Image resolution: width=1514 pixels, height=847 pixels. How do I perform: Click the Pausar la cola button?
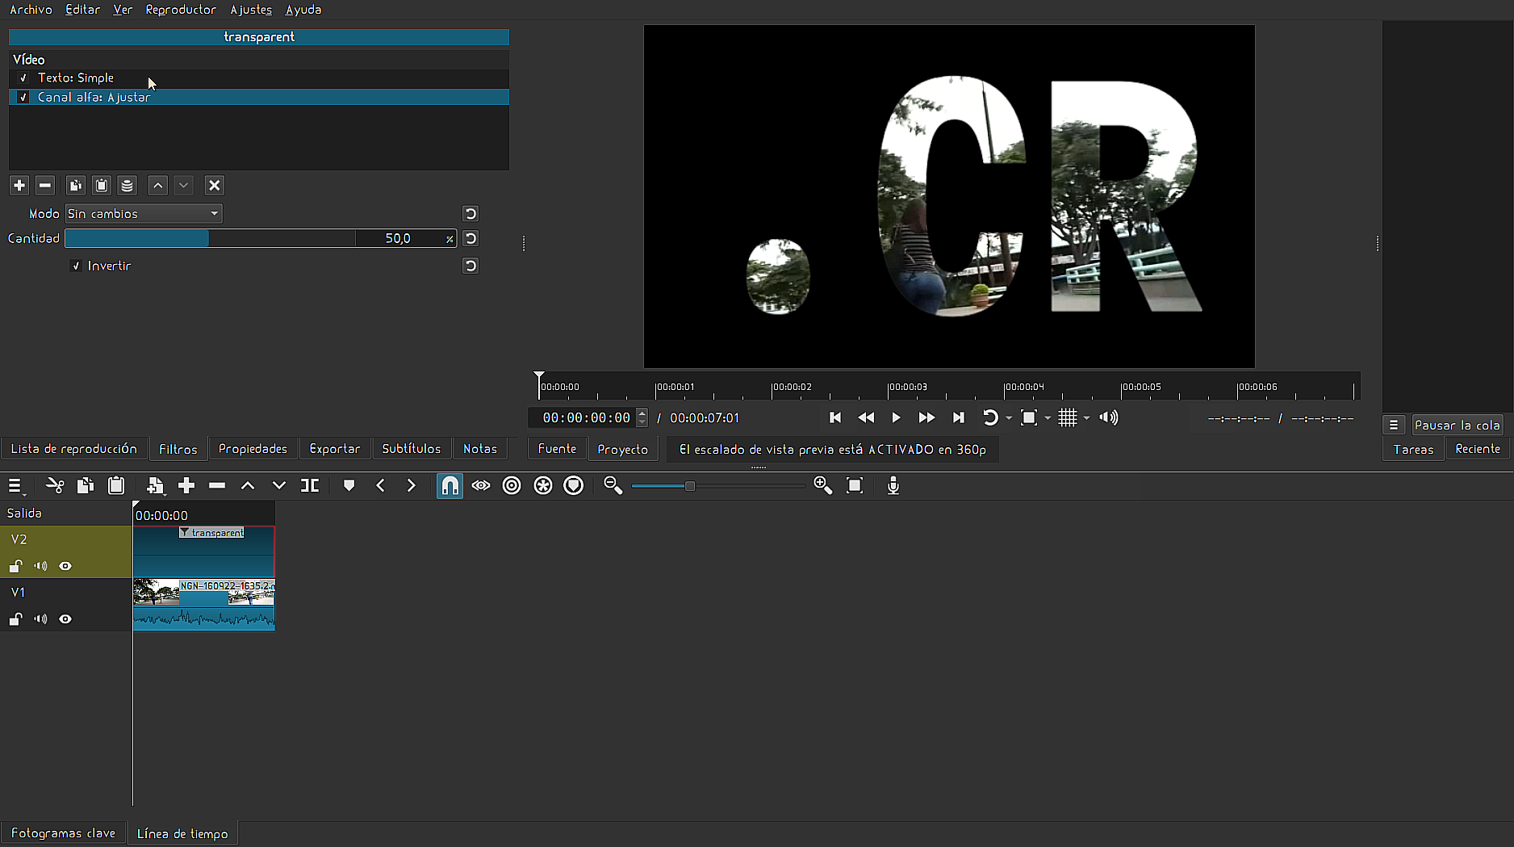click(x=1457, y=426)
